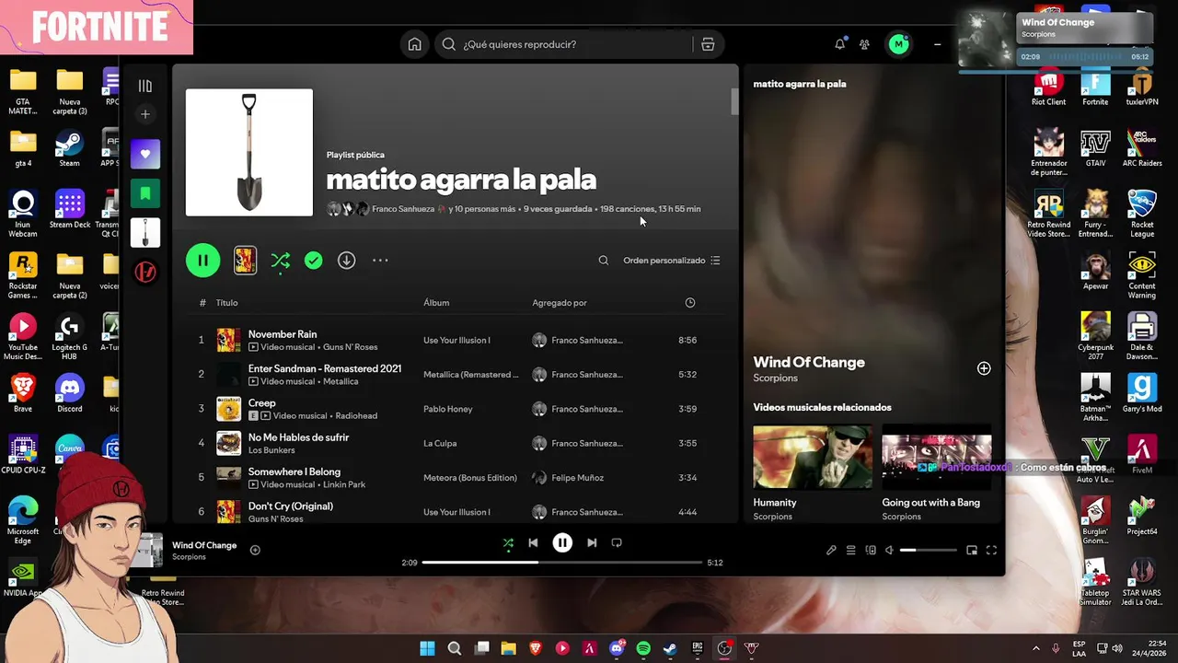Open File Explorer from taskbar
This screenshot has width=1178, height=663.
tap(508, 648)
